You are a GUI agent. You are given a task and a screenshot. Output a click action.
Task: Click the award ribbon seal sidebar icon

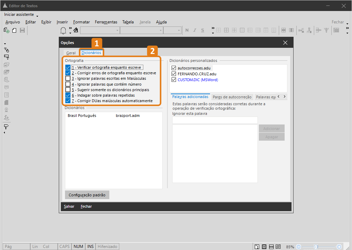click(7, 110)
